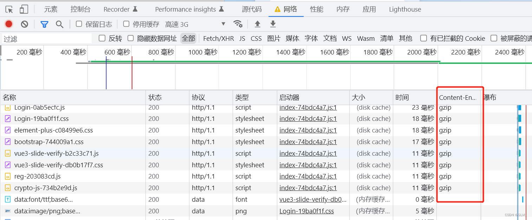Screen dimensions: 532x220
Task: Export HAR file with download arrow
Action: coord(273,24)
